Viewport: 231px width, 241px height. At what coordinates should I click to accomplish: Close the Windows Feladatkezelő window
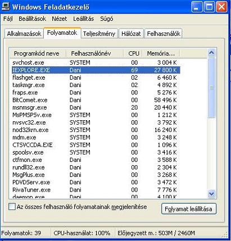coord(221,7)
